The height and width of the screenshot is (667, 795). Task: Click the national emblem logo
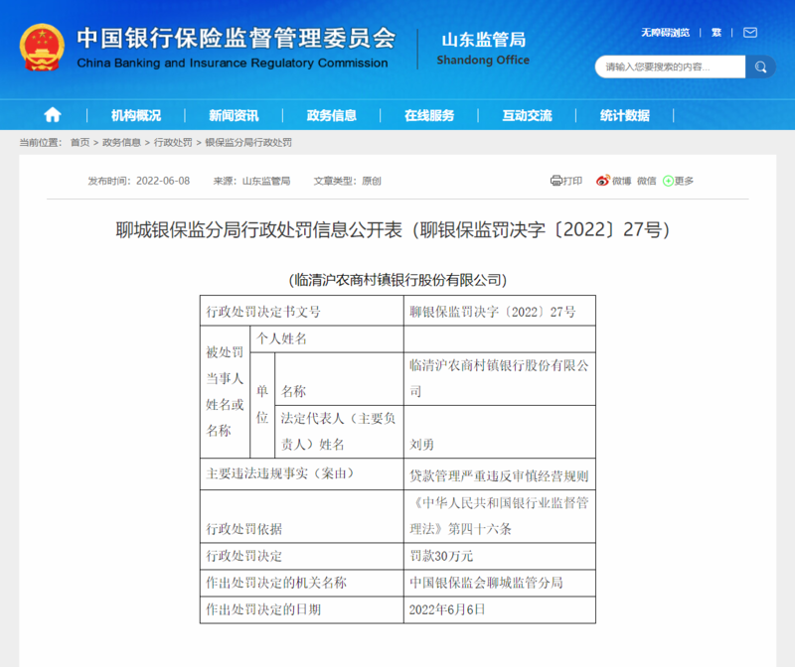42,47
